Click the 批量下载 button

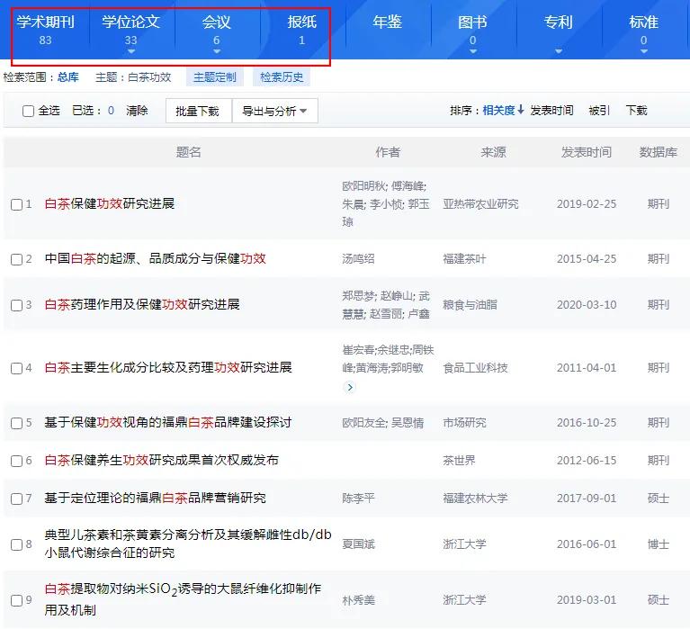click(x=199, y=111)
